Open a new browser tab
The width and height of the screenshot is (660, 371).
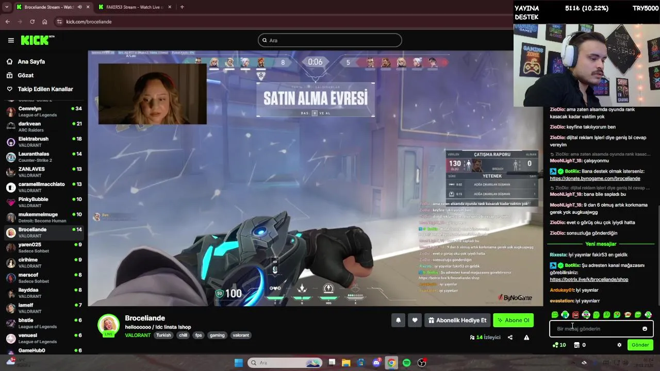coord(182,7)
